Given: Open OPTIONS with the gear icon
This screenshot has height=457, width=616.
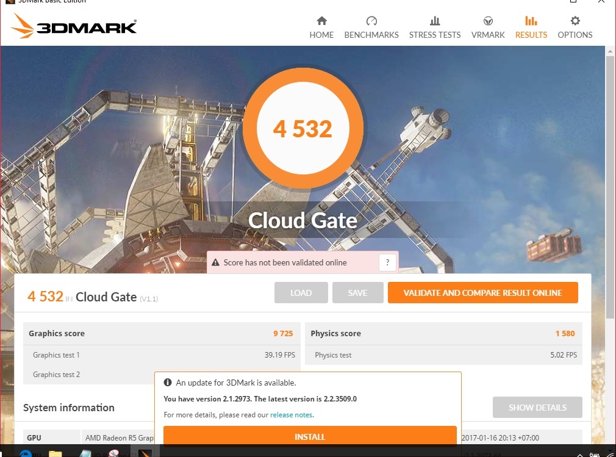Looking at the screenshot, I should [x=575, y=27].
